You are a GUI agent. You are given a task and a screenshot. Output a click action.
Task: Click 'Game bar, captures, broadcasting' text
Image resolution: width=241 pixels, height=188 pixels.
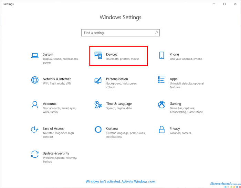click(x=186, y=110)
